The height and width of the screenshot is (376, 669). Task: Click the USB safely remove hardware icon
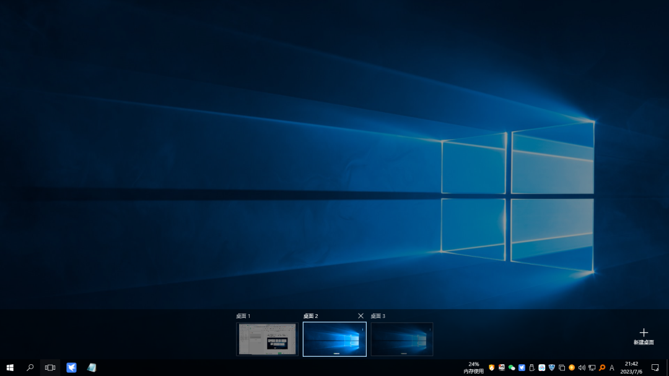click(x=531, y=367)
